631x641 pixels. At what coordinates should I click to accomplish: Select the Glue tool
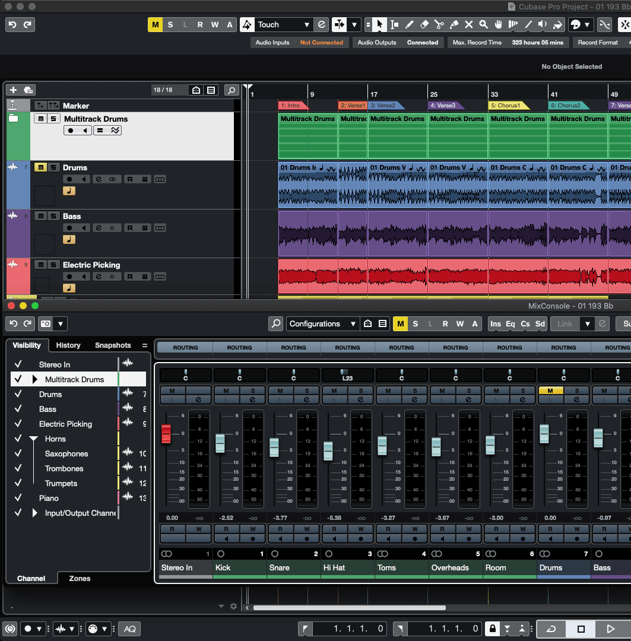coord(454,25)
